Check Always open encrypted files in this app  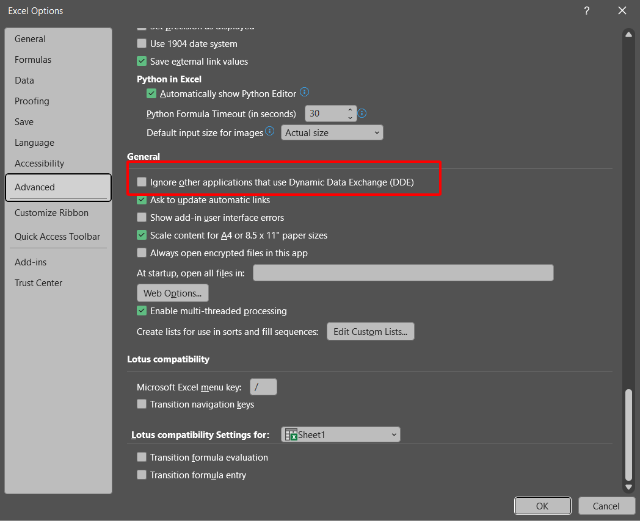142,253
